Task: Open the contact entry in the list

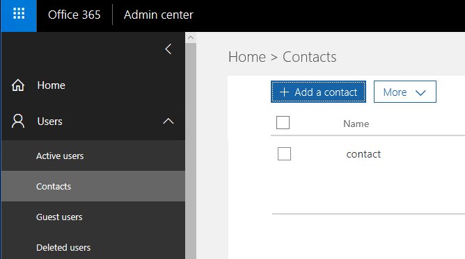Action: 363,154
